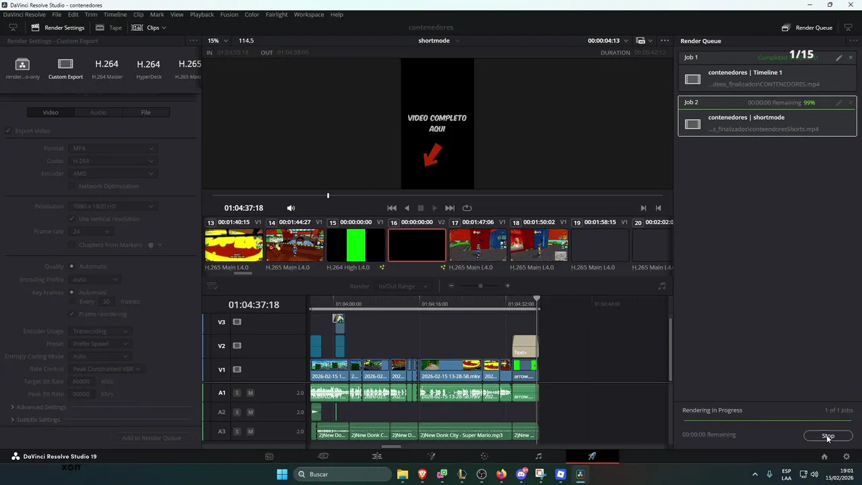Toggle V1 track auto select
The image size is (862, 485).
tap(237, 370)
